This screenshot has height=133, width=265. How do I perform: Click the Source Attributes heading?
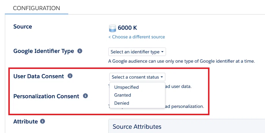click(x=137, y=127)
